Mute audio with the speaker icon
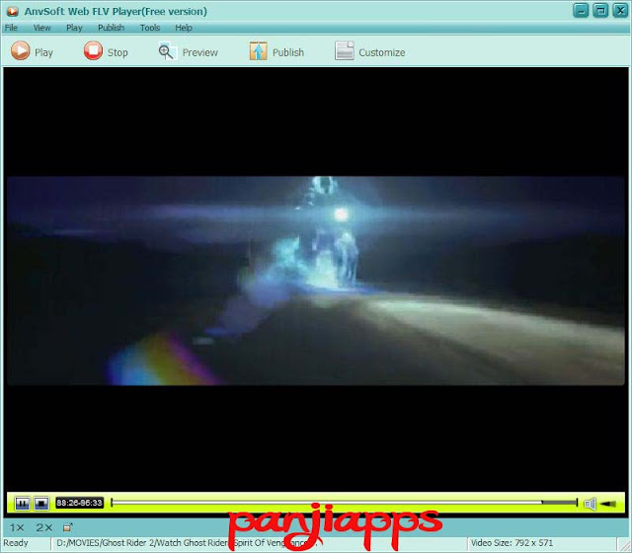The image size is (632, 553). coord(590,504)
